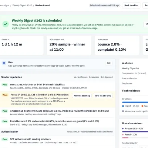Screen dimensions: 148x148
Task: Click the Scheduled autosaved 22 h ago status
Action: (105, 6)
